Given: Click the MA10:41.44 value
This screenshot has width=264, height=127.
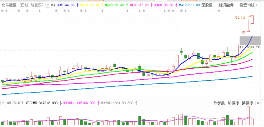Looking at the screenshot, I should pyautogui.click(x=89, y=5).
